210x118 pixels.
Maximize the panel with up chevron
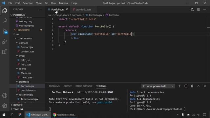pyautogui.click(x=199, y=86)
